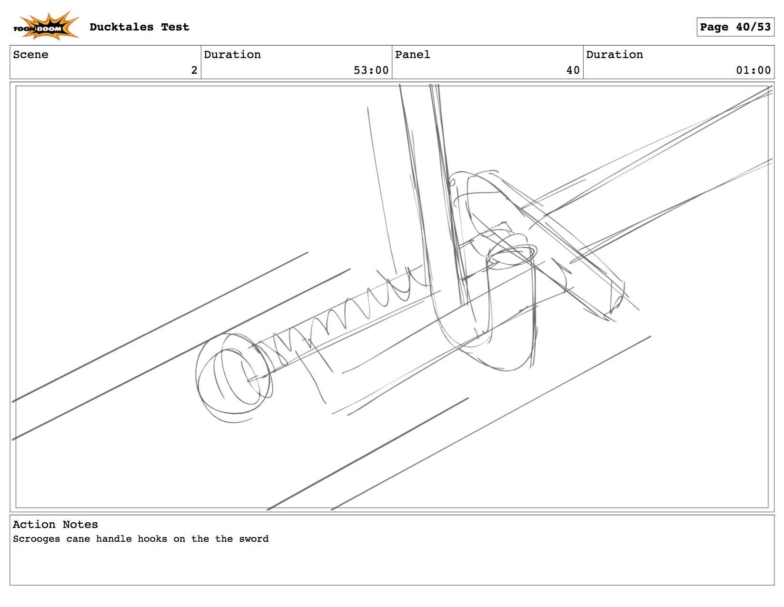Click the Scene field label
The height and width of the screenshot is (607, 784).
tap(30, 55)
